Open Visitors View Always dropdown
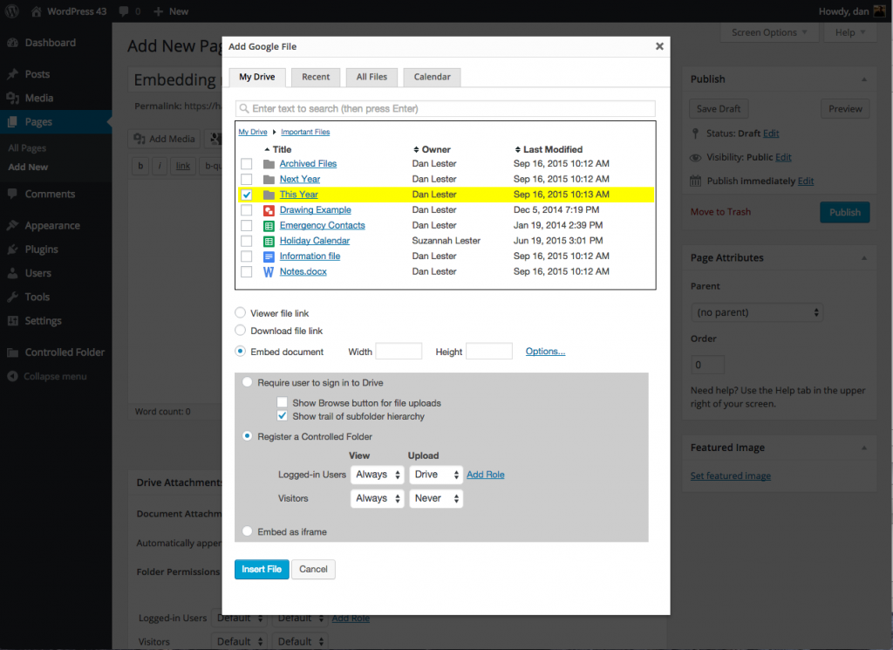The image size is (893, 650). (378, 498)
